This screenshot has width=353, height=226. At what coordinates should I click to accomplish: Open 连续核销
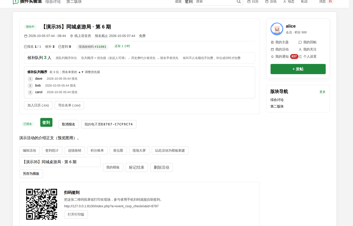click(75, 150)
